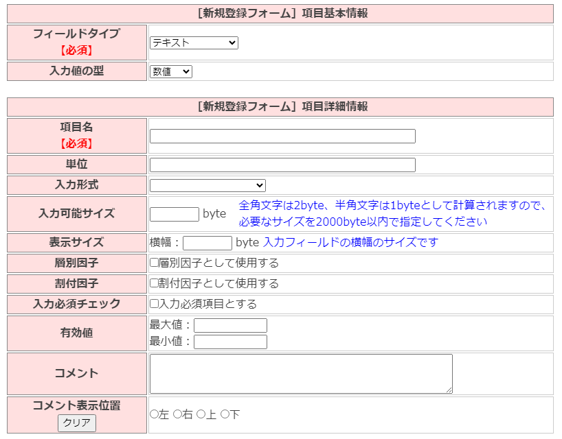Choose the 上 comment position radio
This screenshot has width=562, height=439.
click(201, 415)
